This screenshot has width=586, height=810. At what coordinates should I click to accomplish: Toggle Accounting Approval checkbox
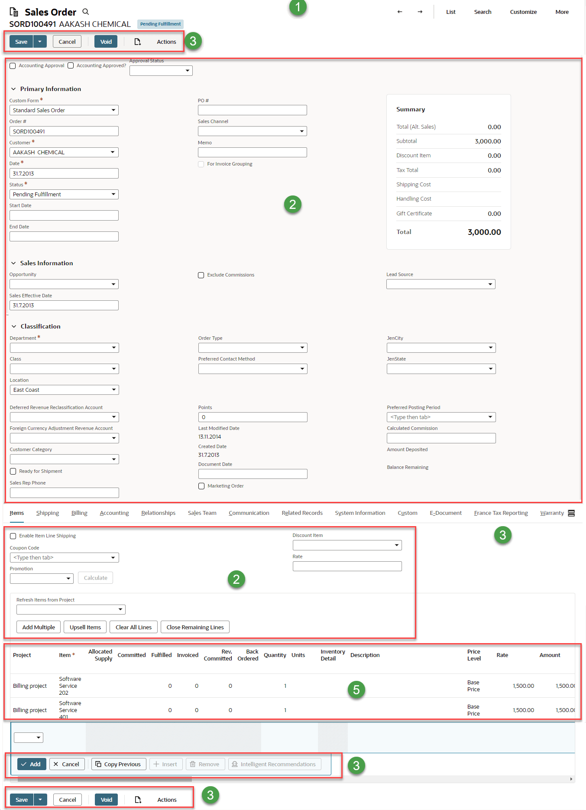[x=13, y=66]
